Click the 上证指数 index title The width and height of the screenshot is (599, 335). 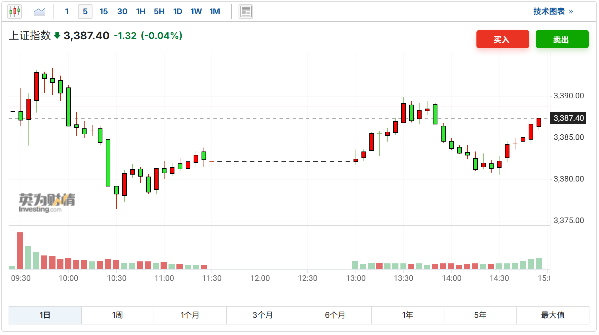point(30,35)
